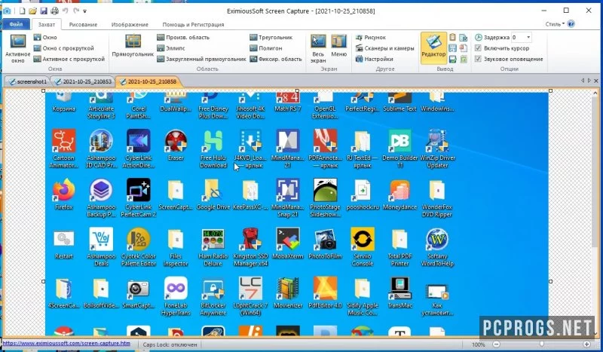This screenshot has width=603, height=352.
Task: Select Активное с прокруткой capture
Action: [x=69, y=59]
